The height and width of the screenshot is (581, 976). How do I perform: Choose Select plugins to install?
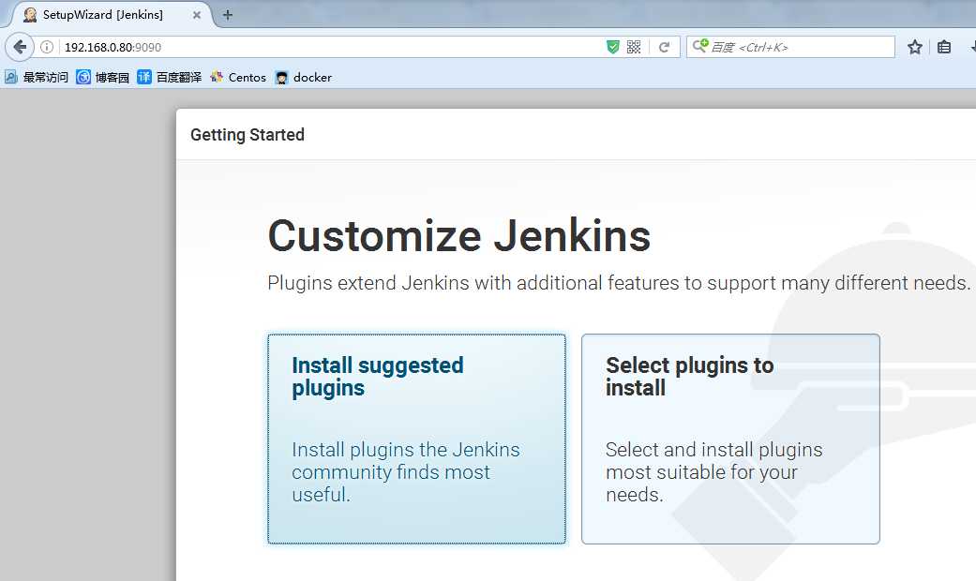[x=730, y=439]
